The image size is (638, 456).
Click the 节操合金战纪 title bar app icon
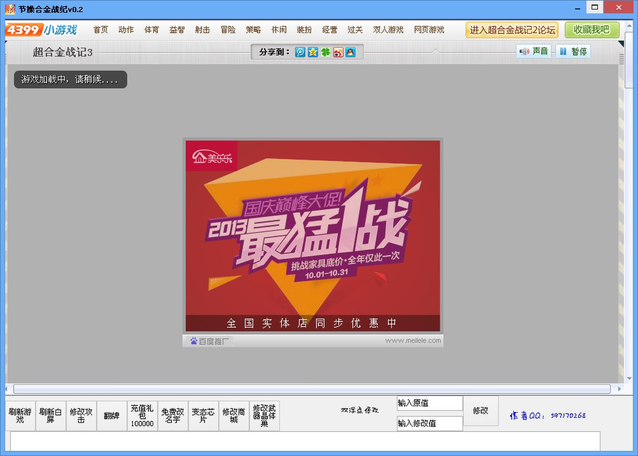pyautogui.click(x=10, y=9)
